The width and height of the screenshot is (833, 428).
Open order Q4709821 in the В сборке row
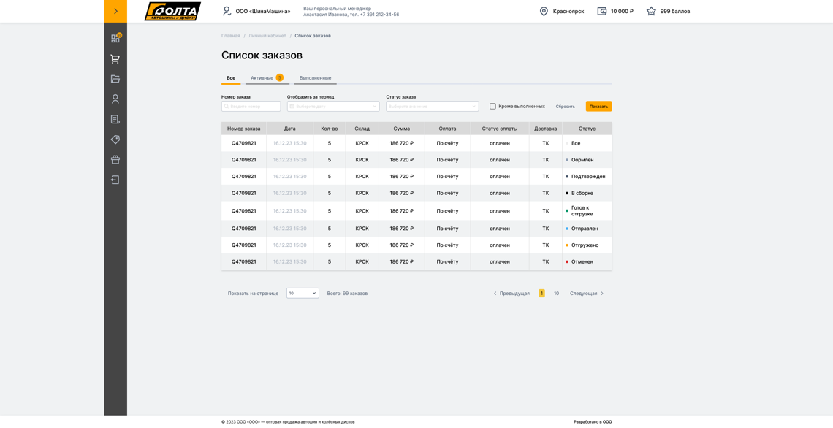point(244,194)
